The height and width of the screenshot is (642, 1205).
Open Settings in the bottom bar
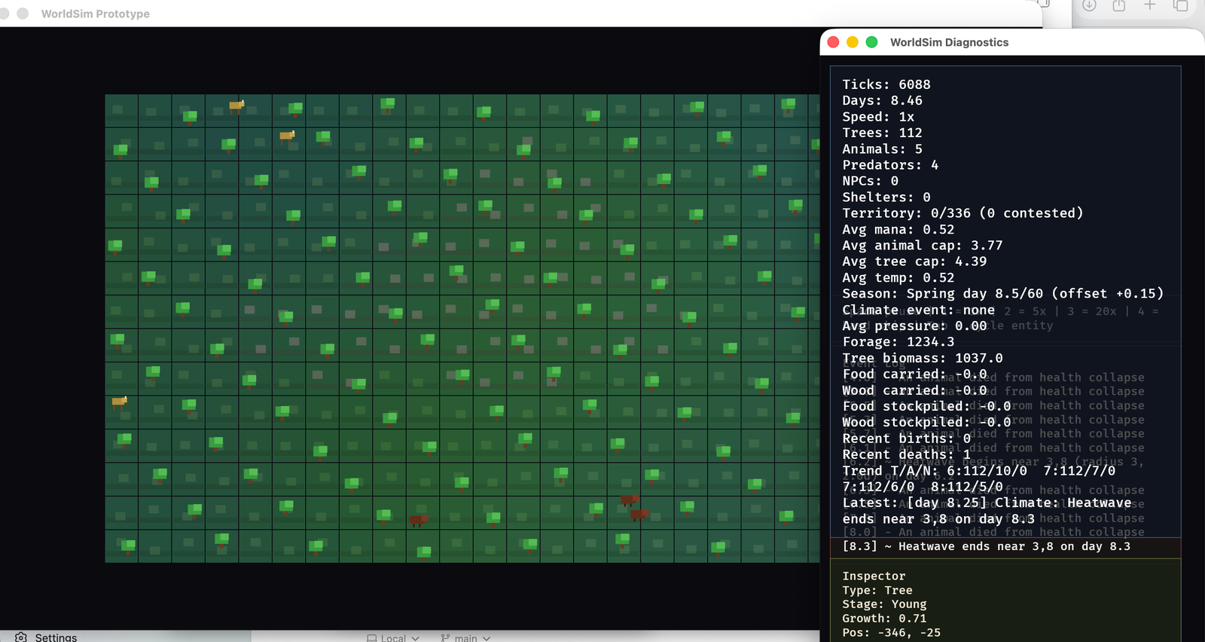(x=56, y=637)
